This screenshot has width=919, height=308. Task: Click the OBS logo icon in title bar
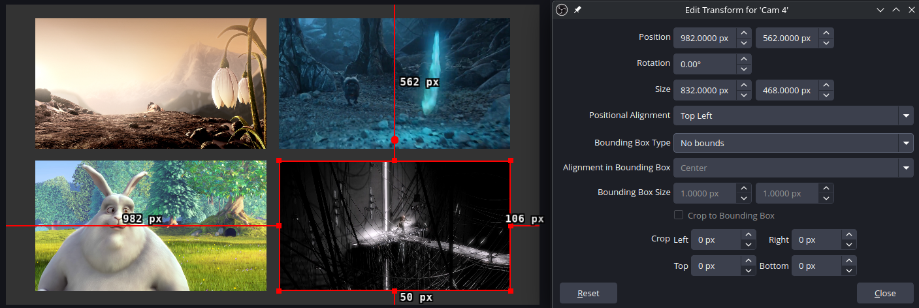(562, 10)
